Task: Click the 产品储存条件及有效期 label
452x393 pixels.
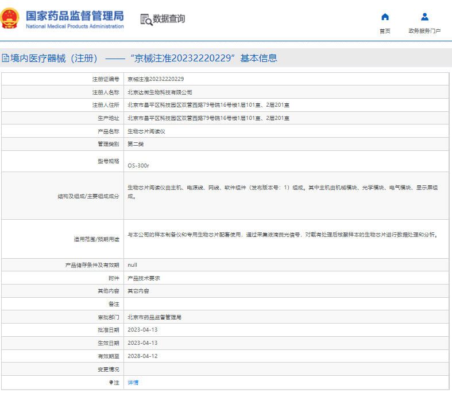Action: pyautogui.click(x=92, y=265)
